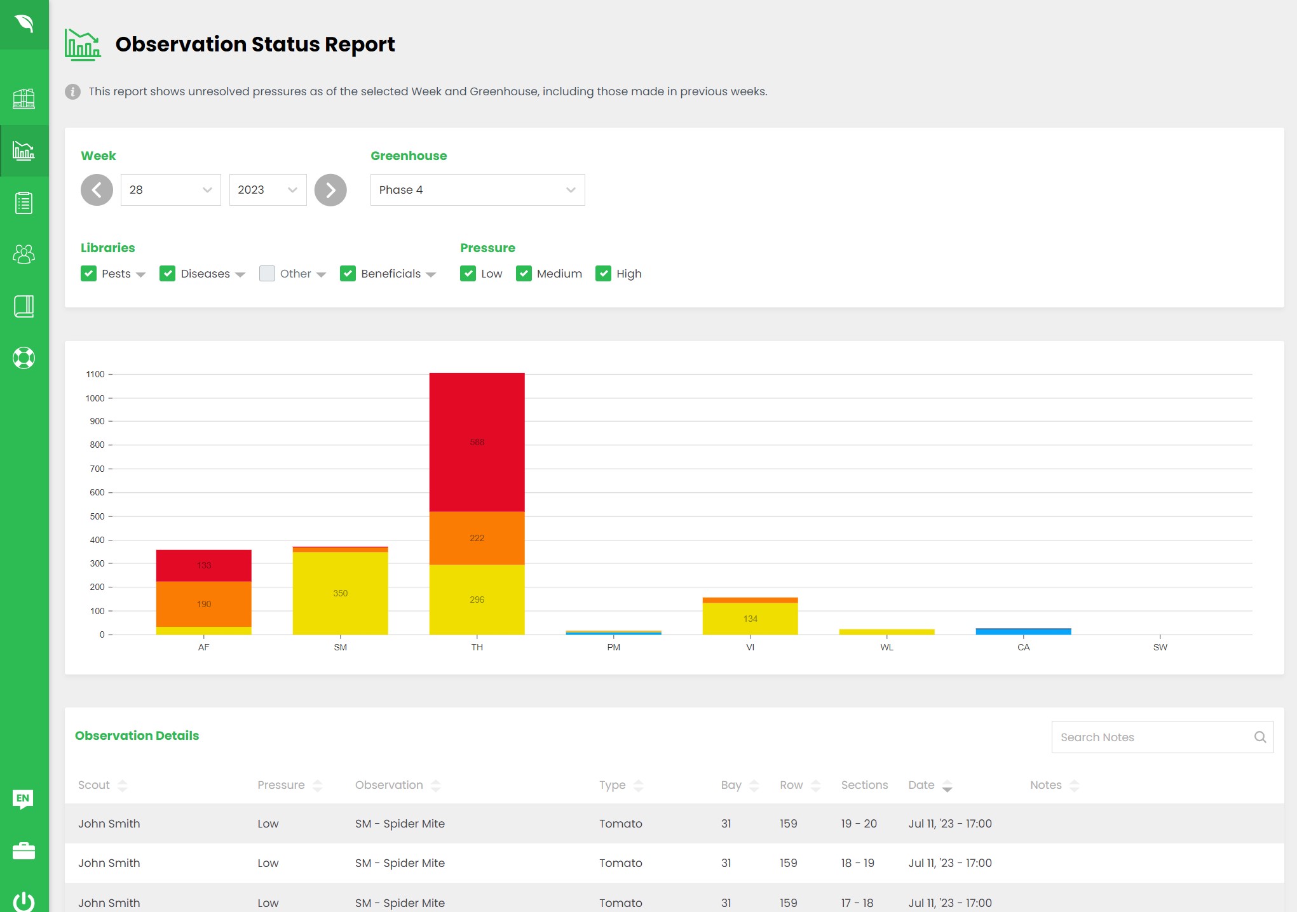Click the red TH bar segment 588
Image resolution: width=1297 pixels, height=912 pixels.
477,442
